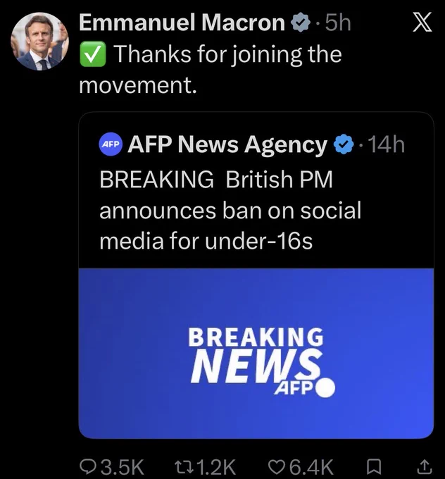Viewport: 445px width, 479px height.
Task: Click the 1.2K reposts count
Action: pos(216,466)
